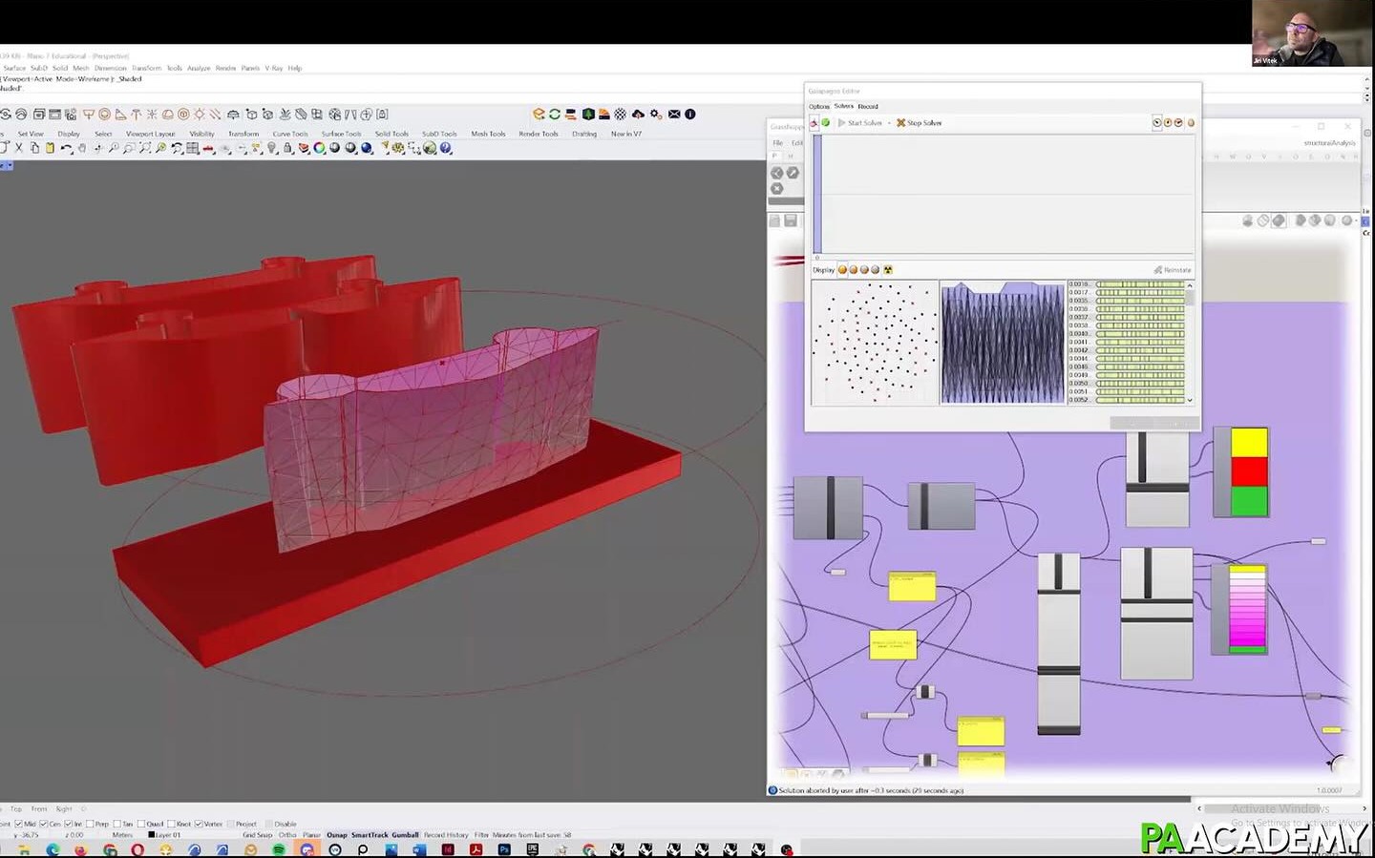
Task: Click the padlock Lock objects icon
Action: click(287, 148)
